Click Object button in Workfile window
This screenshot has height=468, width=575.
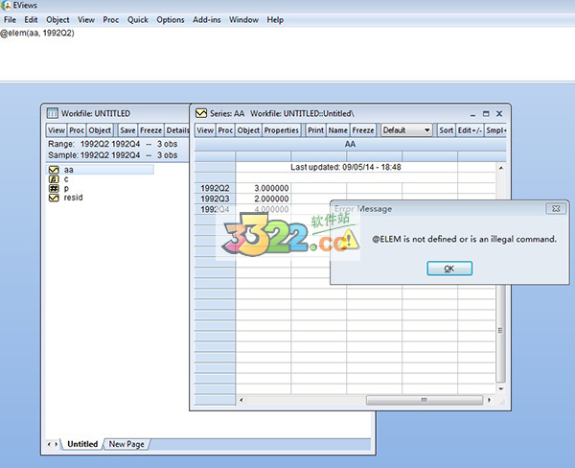pyautogui.click(x=100, y=130)
